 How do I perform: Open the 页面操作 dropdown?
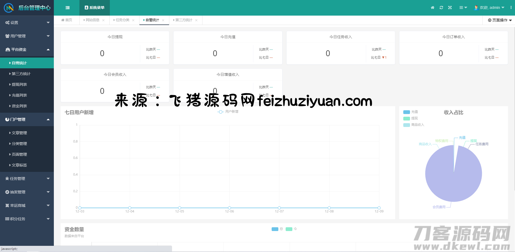coord(500,20)
